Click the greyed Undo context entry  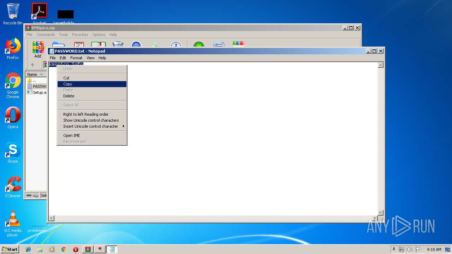(92, 69)
